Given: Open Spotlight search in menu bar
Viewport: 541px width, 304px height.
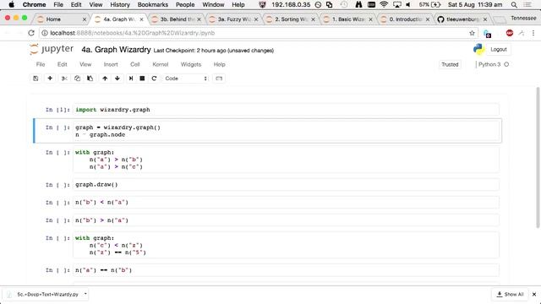Looking at the screenshot, I should pyautogui.click(x=514, y=5).
